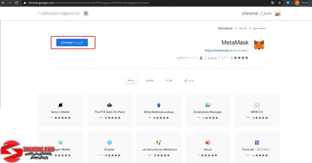Switch to the Related tab
The height and width of the screenshot is (163, 312).
click(131, 80)
